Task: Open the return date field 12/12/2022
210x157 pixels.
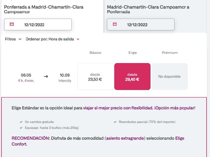Action: (141, 25)
